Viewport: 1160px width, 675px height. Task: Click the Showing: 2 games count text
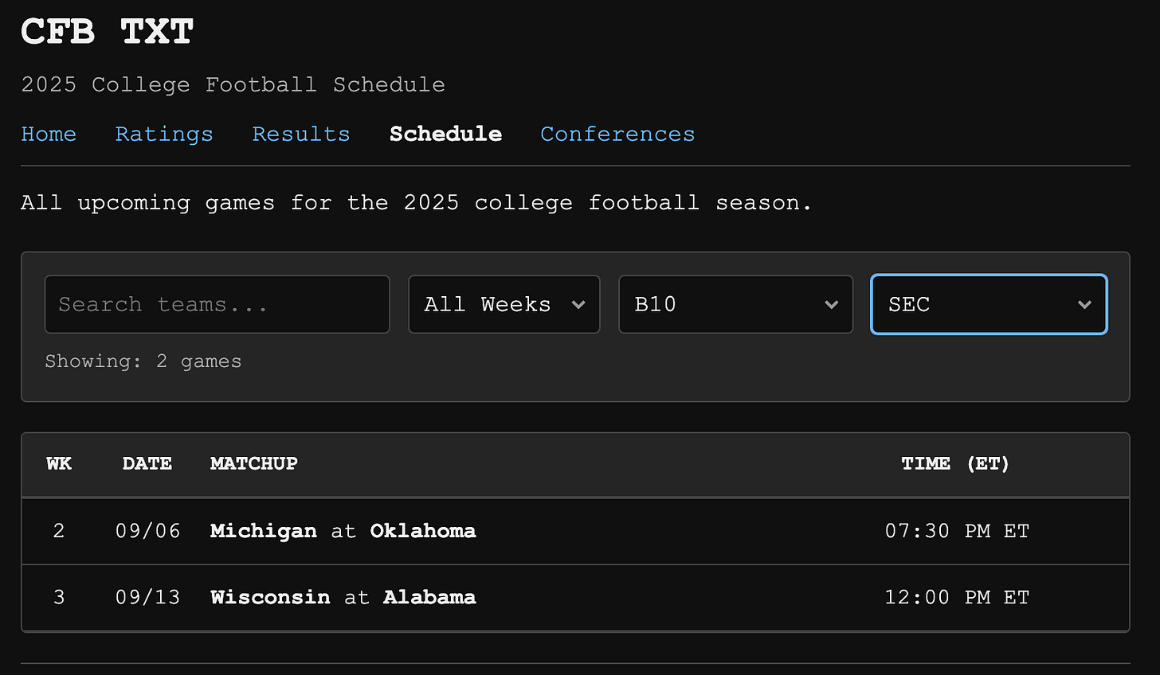point(143,361)
